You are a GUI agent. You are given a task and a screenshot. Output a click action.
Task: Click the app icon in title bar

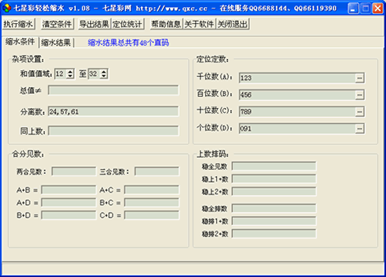[6, 8]
